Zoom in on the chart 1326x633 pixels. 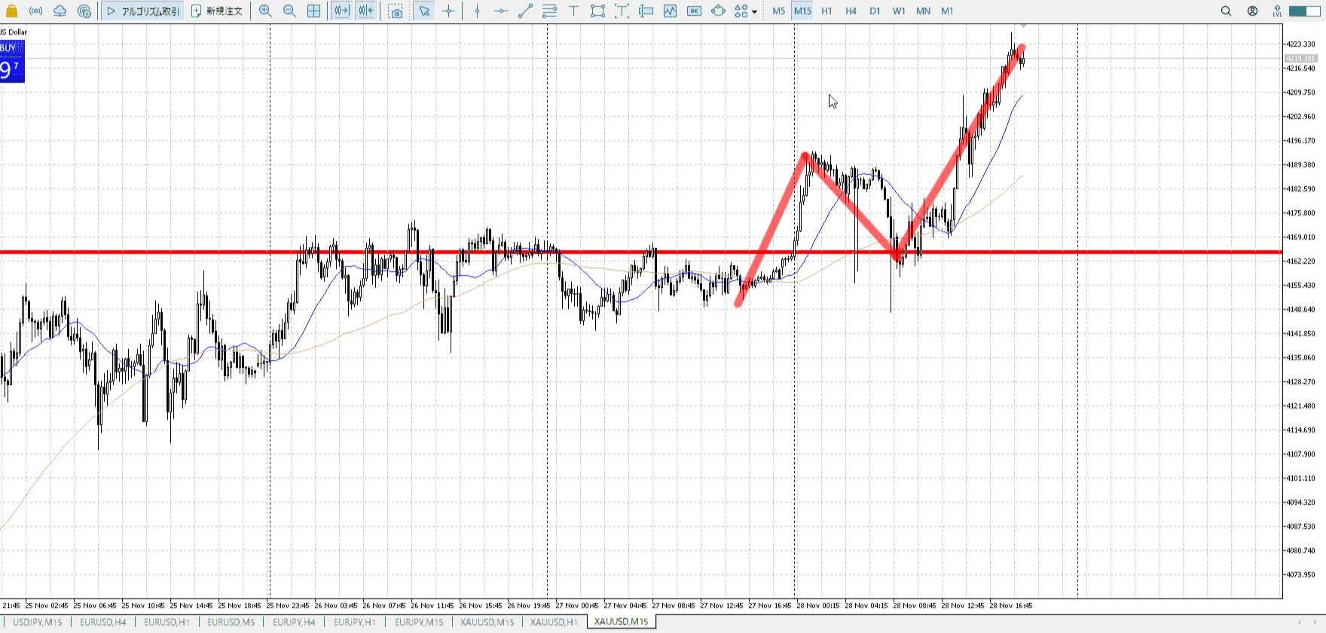[265, 11]
